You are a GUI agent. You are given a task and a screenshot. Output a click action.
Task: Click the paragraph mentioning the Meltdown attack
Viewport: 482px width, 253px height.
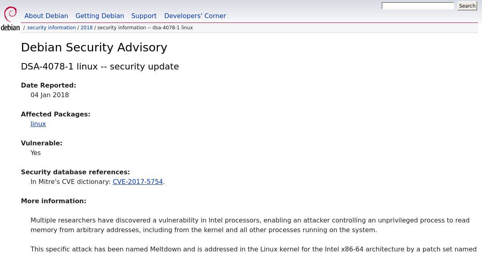click(253, 249)
